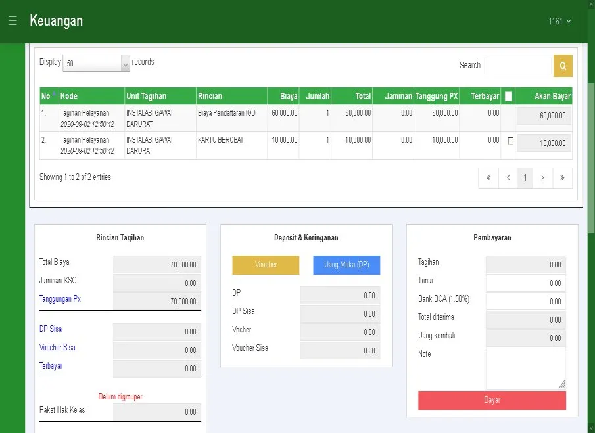Sort by the Akan Bayar column header
The width and height of the screenshot is (595, 433).
[544, 96]
